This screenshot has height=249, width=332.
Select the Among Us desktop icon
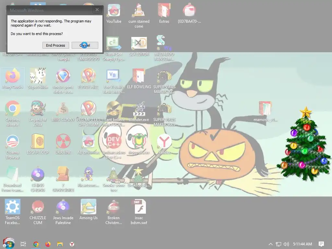88,210
